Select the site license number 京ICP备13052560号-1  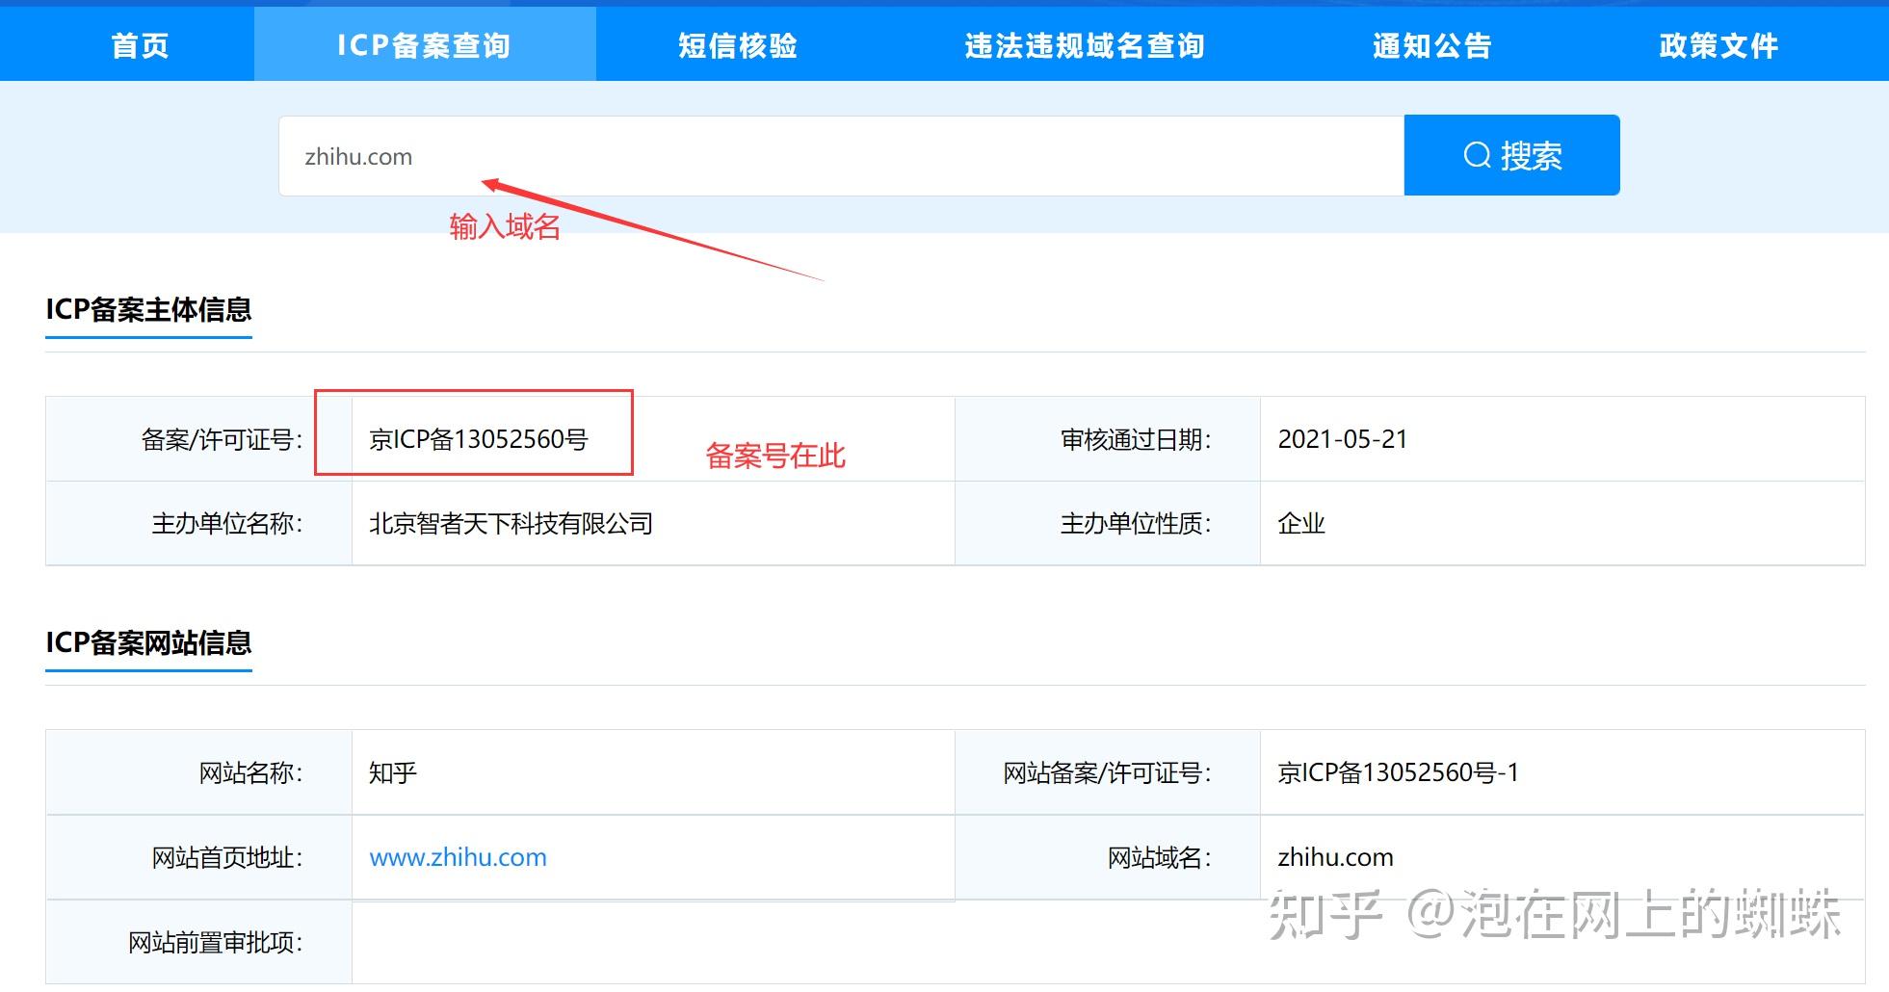pyautogui.click(x=1398, y=772)
